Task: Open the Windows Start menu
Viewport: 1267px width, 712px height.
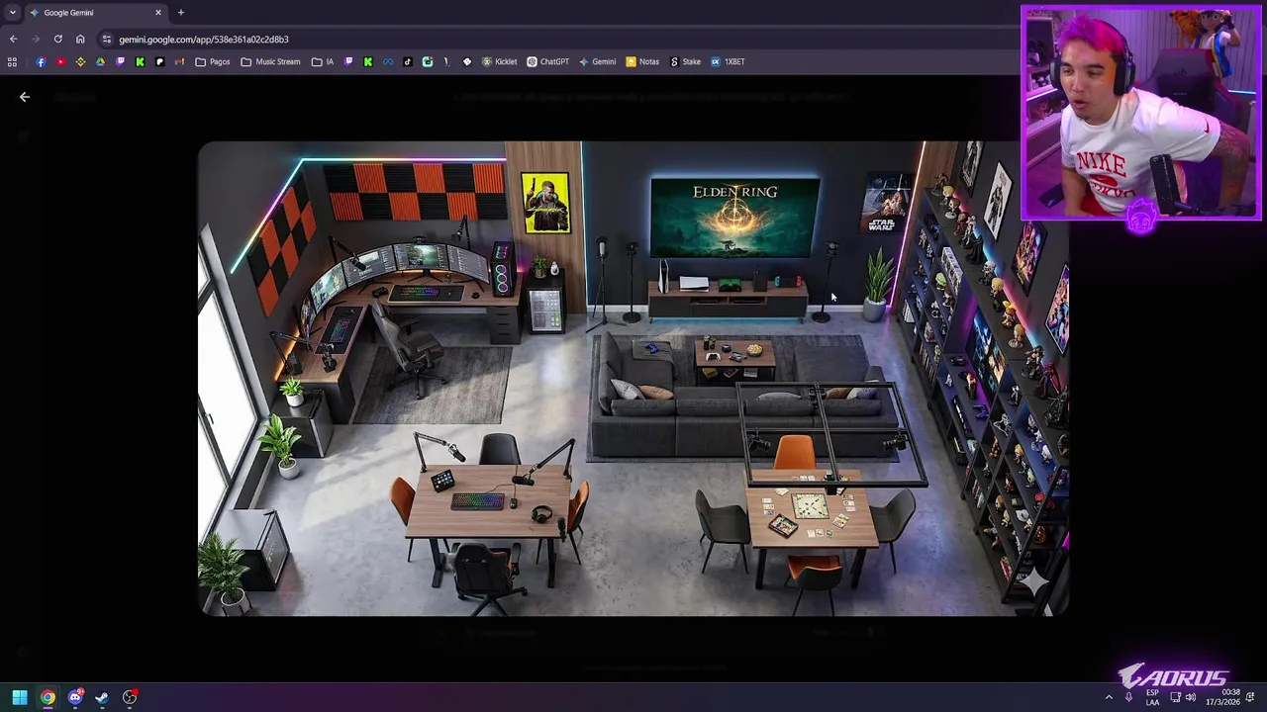Action: tap(20, 697)
